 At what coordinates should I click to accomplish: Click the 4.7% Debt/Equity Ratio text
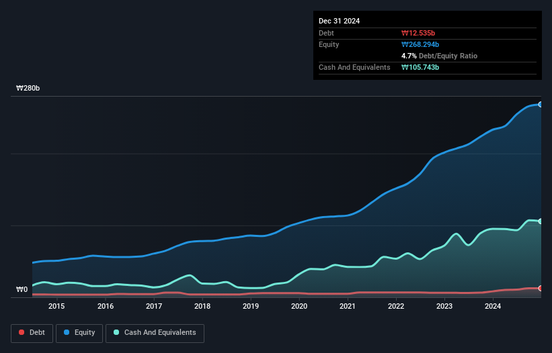pos(439,56)
